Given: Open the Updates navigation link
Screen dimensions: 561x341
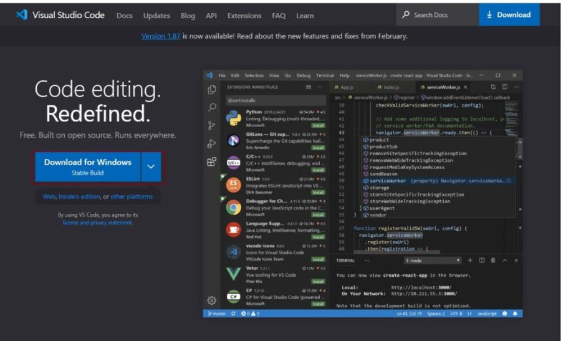Looking at the screenshot, I should click(156, 16).
